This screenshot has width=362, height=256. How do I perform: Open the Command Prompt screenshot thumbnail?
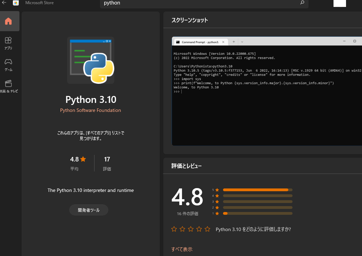pos(267,91)
